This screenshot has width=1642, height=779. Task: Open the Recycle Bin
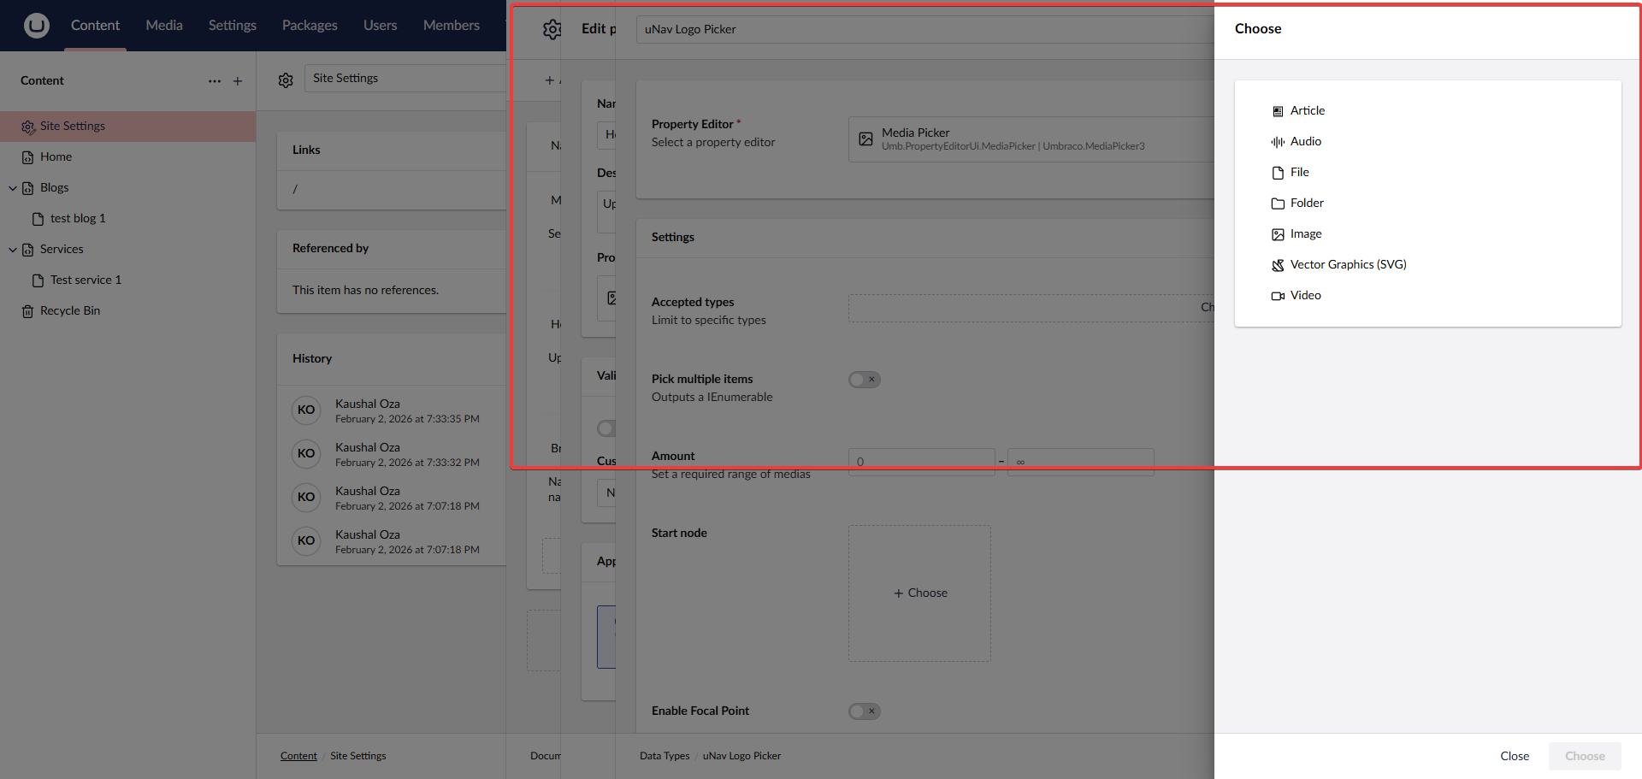[70, 311]
